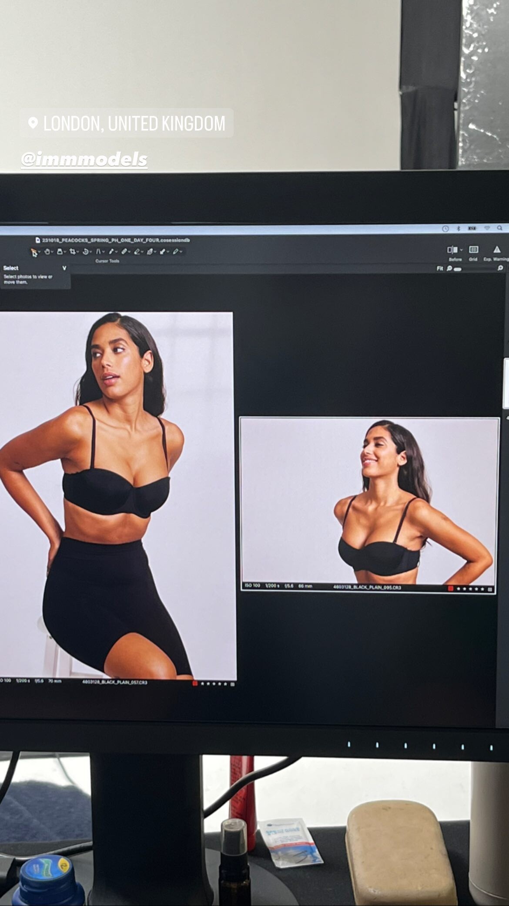The image size is (509, 906).
Task: Click the Fit zoom button
Action: (x=439, y=268)
